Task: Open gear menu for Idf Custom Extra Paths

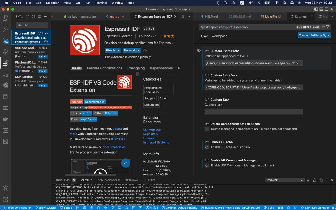Action: (199, 51)
